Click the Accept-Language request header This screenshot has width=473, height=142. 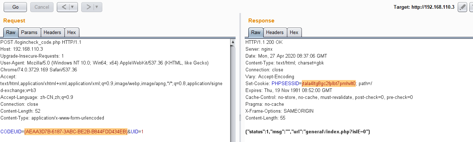(37, 97)
